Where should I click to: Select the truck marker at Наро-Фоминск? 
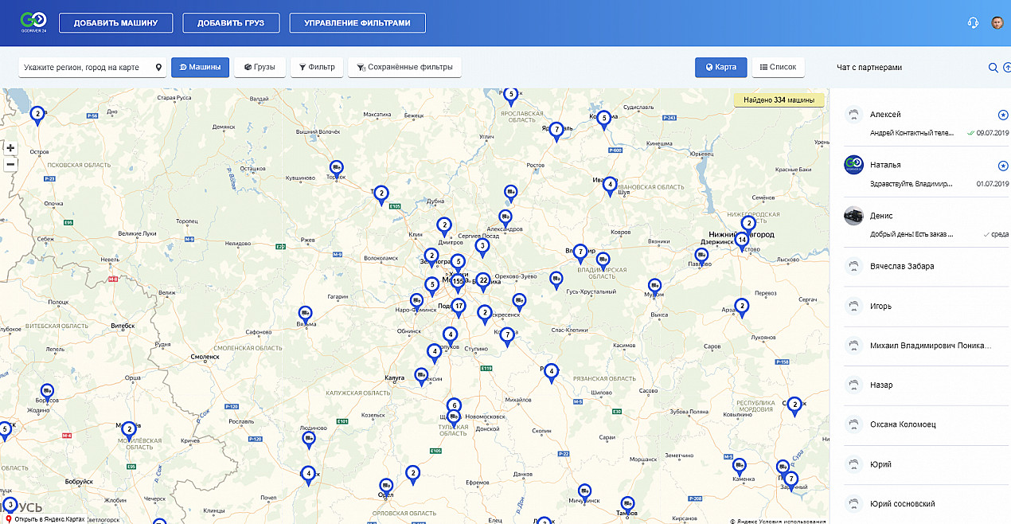pyautogui.click(x=416, y=302)
